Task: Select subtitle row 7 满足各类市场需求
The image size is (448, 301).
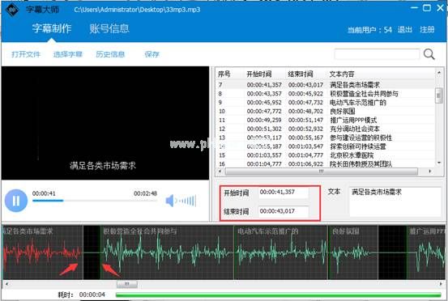Action: (x=325, y=85)
